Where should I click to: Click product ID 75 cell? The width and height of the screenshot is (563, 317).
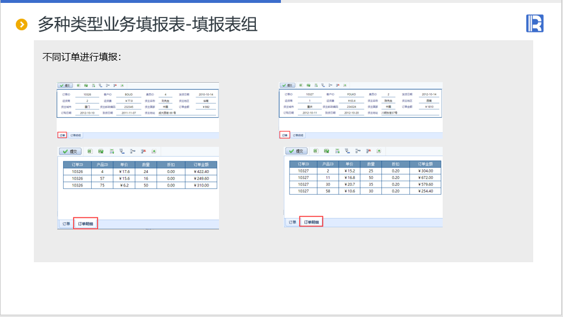pos(102,185)
